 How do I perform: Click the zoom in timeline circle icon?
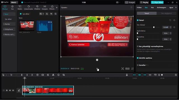point(176,75)
